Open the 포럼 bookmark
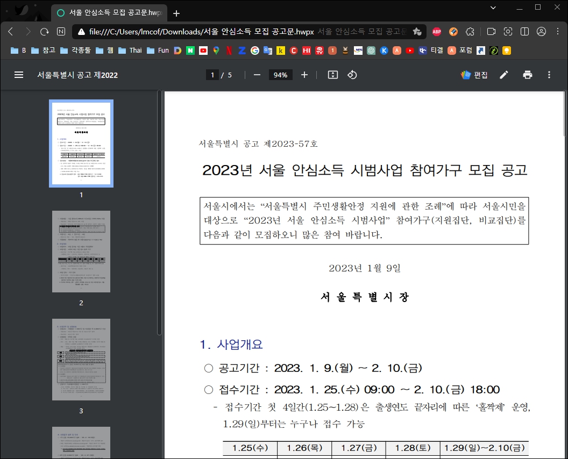The height and width of the screenshot is (459, 568). click(460, 51)
